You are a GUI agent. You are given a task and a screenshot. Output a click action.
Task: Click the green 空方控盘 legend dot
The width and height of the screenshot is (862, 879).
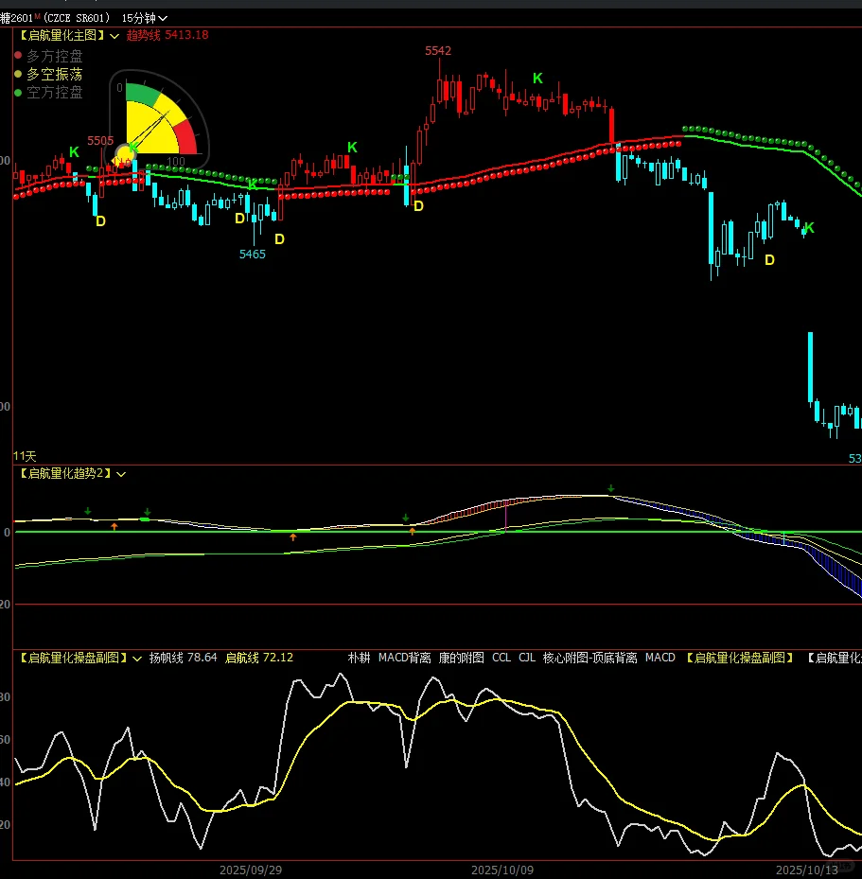[18, 93]
